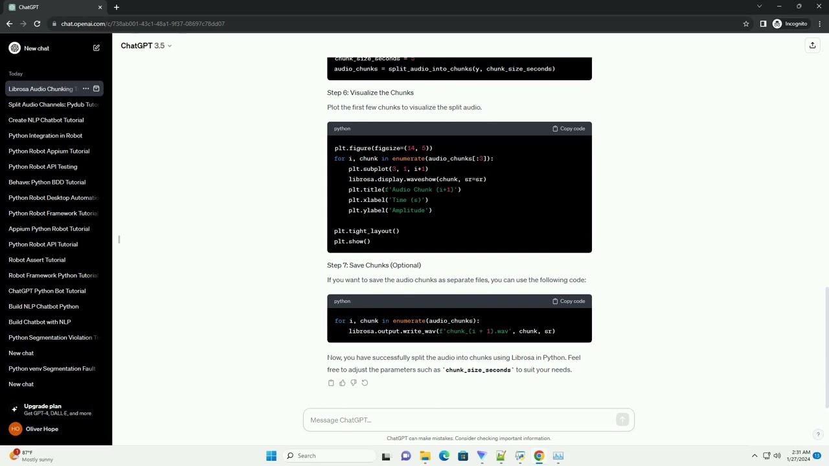Viewport: 829px width, 466px height.
Task: Open Python Robot Framework Tutorial chat
Action: point(53,213)
